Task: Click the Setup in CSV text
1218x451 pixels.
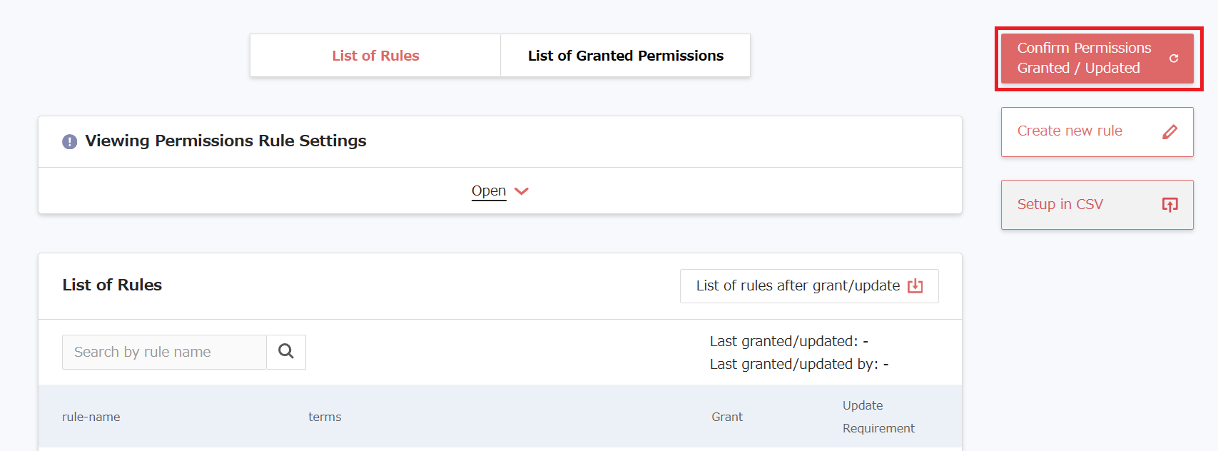Action: [x=1060, y=205]
